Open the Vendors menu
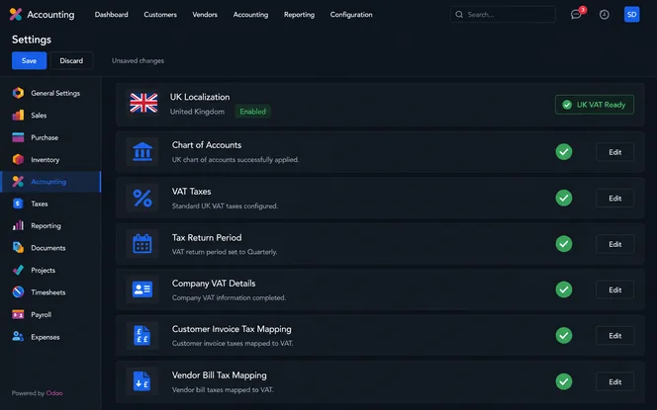Viewport: 657px width, 410px height. (x=205, y=15)
